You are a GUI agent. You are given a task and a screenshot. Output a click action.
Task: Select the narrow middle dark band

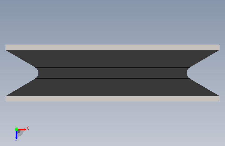click(113, 73)
